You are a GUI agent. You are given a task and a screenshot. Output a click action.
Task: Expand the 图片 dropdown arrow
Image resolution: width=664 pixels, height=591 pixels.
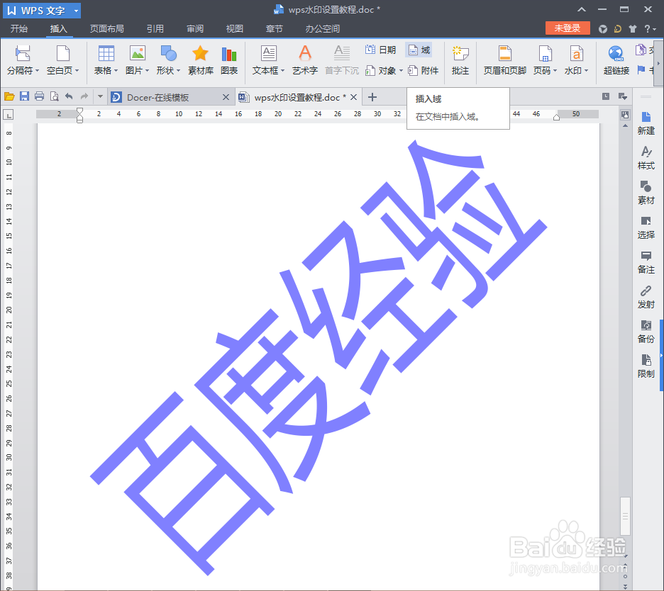click(147, 71)
